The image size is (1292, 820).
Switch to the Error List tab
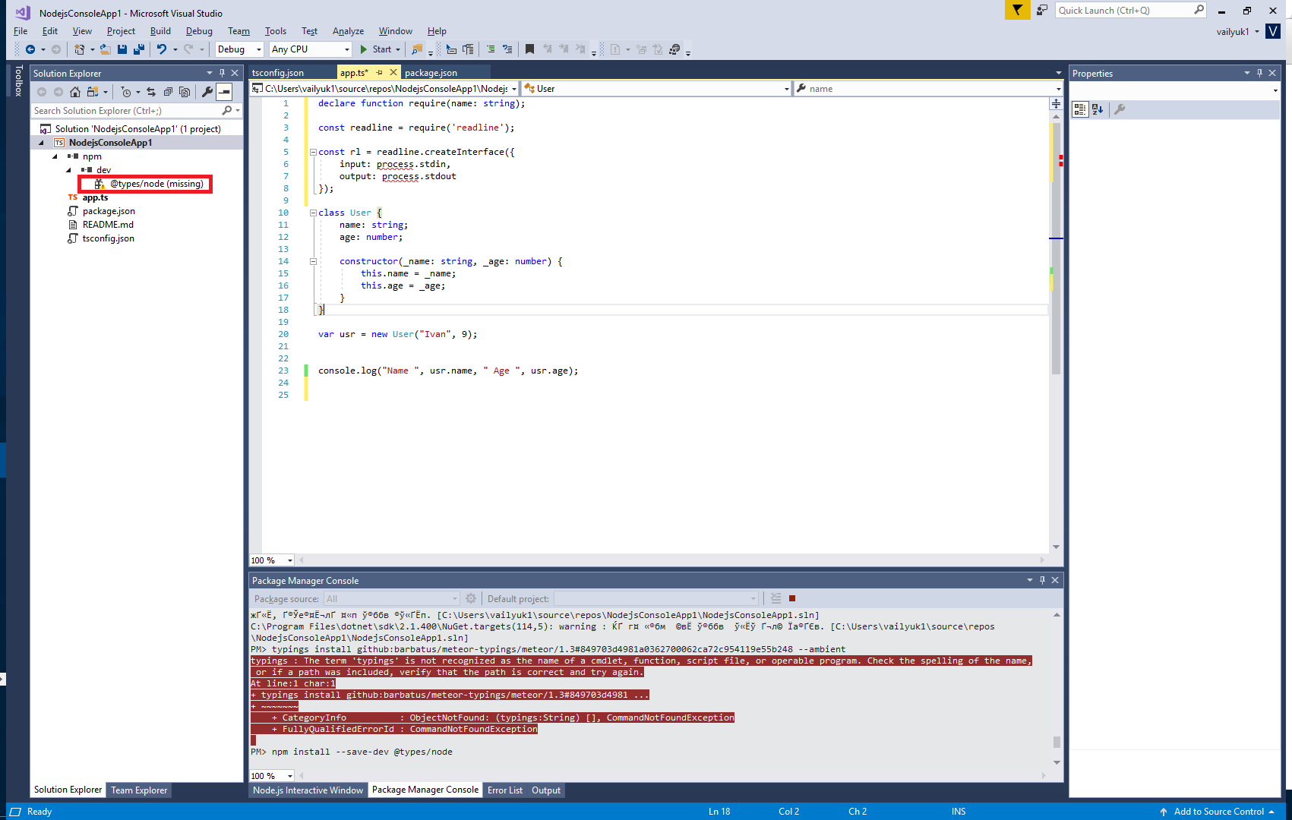point(505,790)
